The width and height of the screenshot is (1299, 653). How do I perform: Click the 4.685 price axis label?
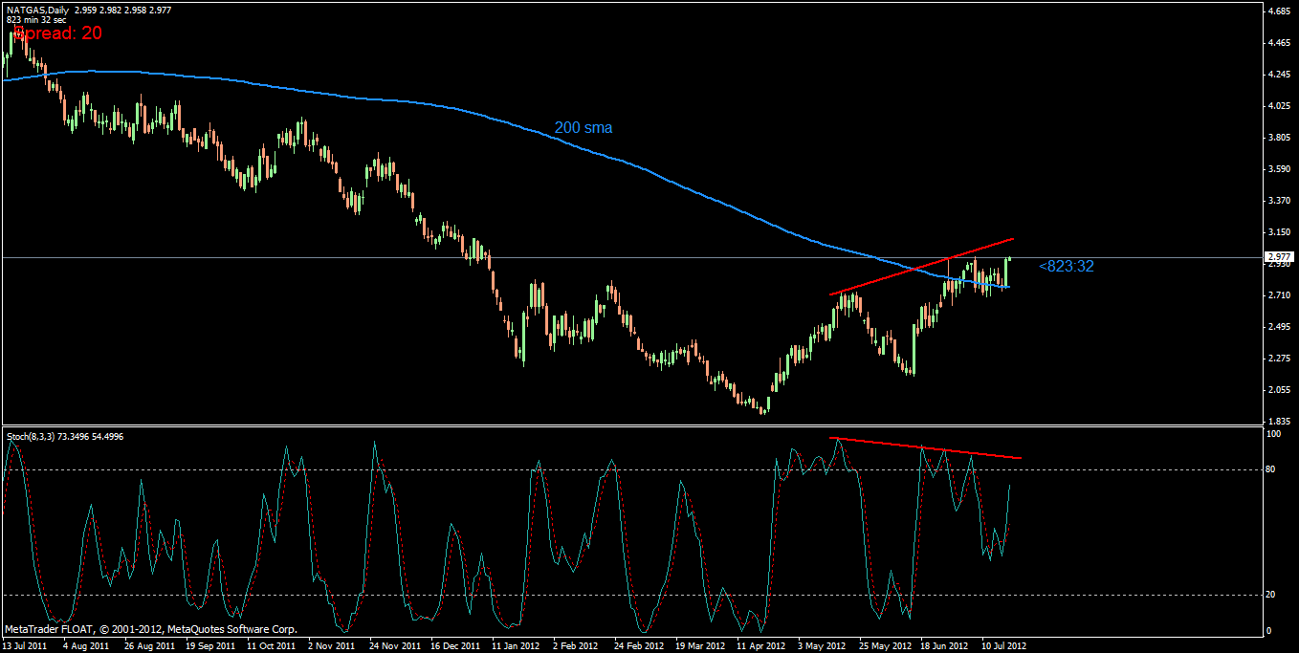[1277, 11]
